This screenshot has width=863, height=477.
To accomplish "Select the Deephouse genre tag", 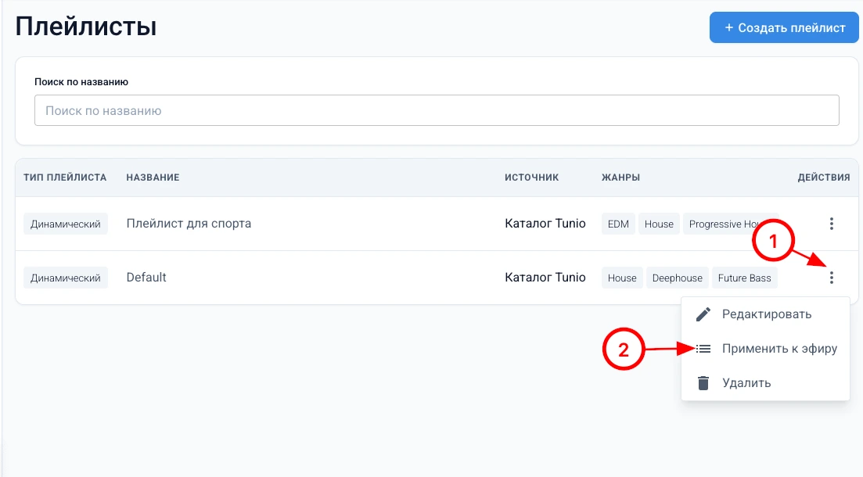I will click(677, 278).
